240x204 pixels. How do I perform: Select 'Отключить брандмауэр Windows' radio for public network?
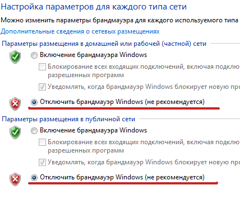tap(34, 178)
